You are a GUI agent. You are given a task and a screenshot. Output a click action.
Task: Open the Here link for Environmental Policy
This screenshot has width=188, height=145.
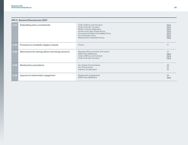tap(169, 36)
